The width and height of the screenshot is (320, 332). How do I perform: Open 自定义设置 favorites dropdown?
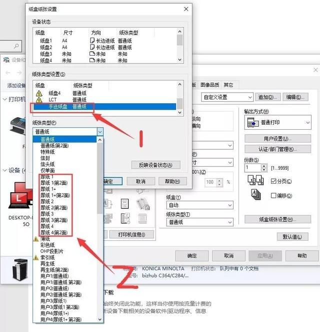(227, 97)
